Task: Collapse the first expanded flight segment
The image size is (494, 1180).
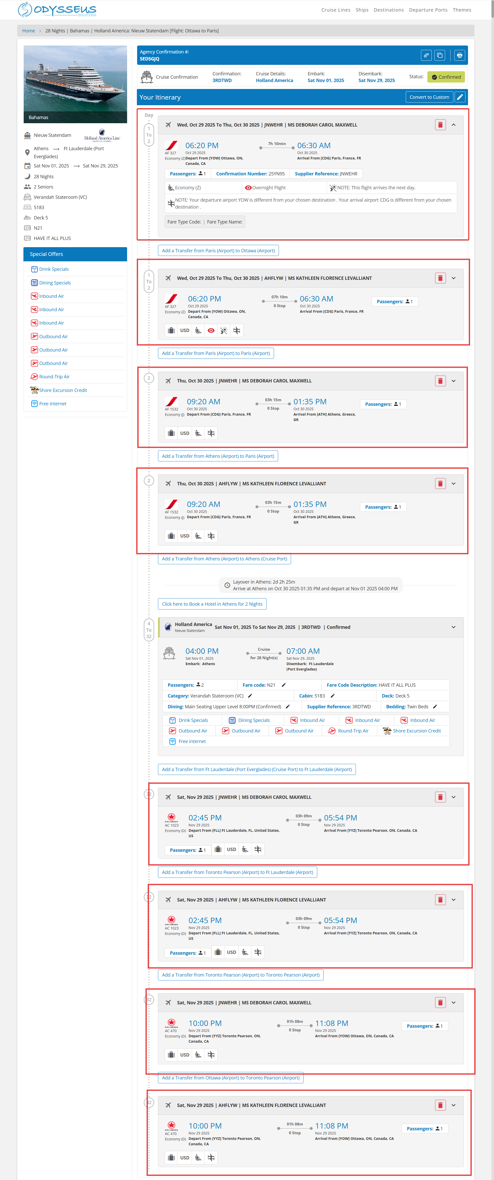Action: pyautogui.click(x=453, y=125)
